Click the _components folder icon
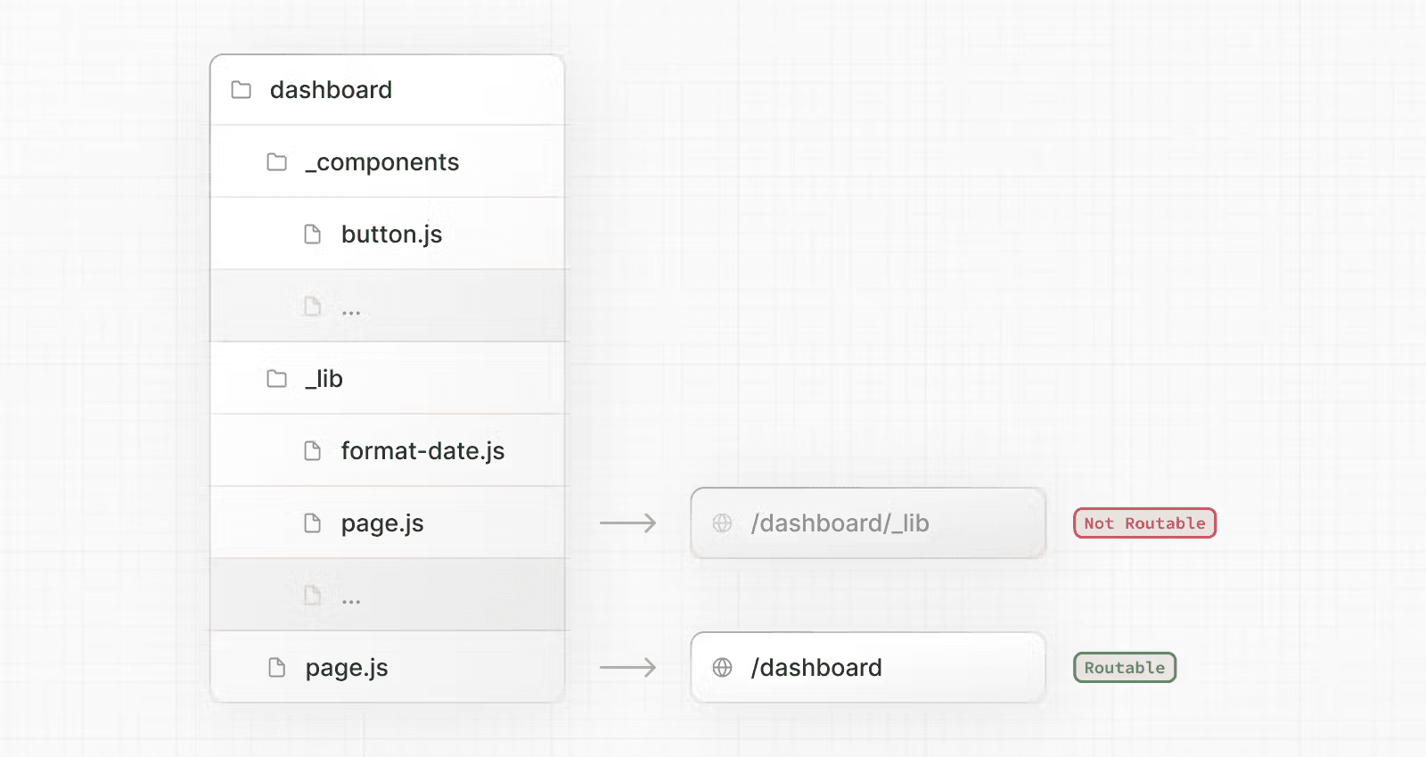This screenshot has height=757, width=1426. point(277,162)
